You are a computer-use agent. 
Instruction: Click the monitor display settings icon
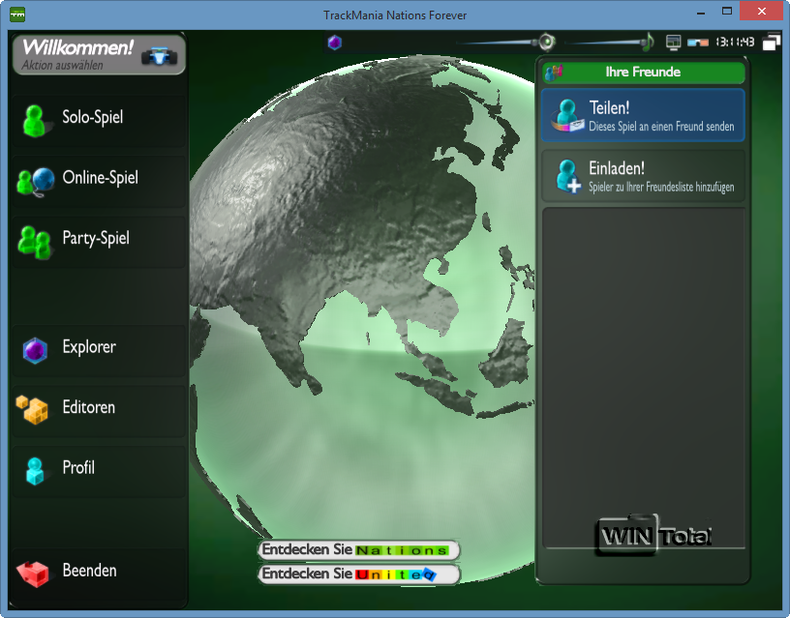pos(674,43)
